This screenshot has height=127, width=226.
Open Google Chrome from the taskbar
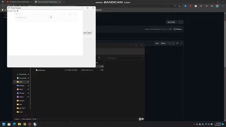click(x=24, y=124)
